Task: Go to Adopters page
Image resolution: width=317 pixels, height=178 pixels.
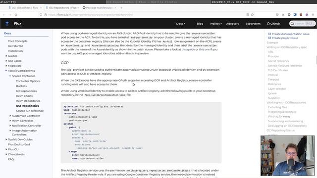Action: 232,24
